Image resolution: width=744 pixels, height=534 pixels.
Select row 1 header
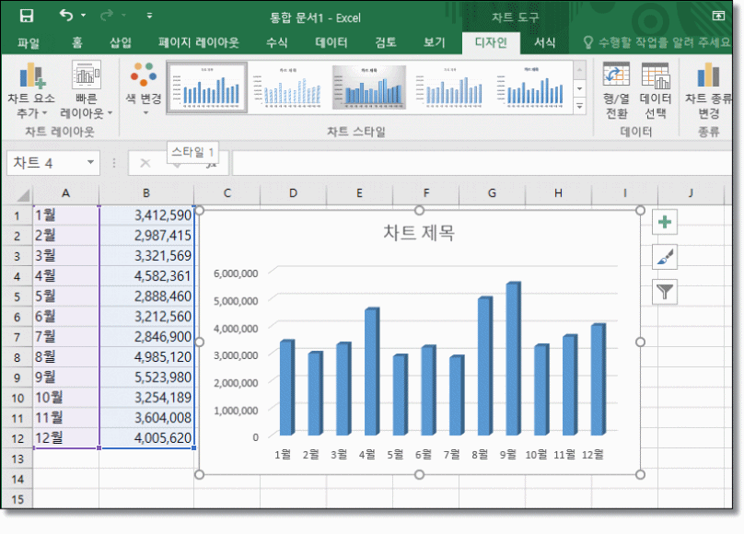tap(17, 215)
